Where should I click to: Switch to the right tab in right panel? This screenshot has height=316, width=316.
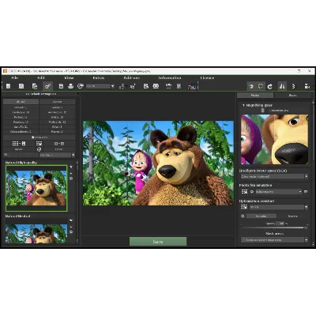pos(293,96)
